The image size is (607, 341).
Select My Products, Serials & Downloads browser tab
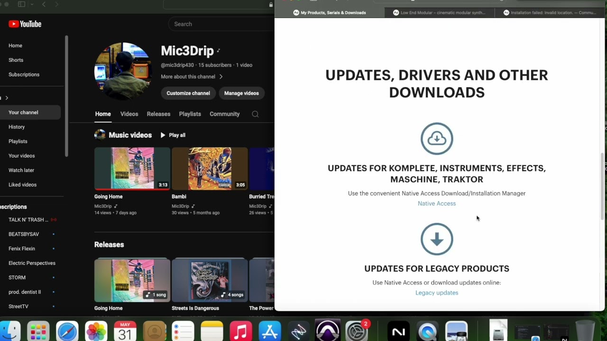[330, 13]
